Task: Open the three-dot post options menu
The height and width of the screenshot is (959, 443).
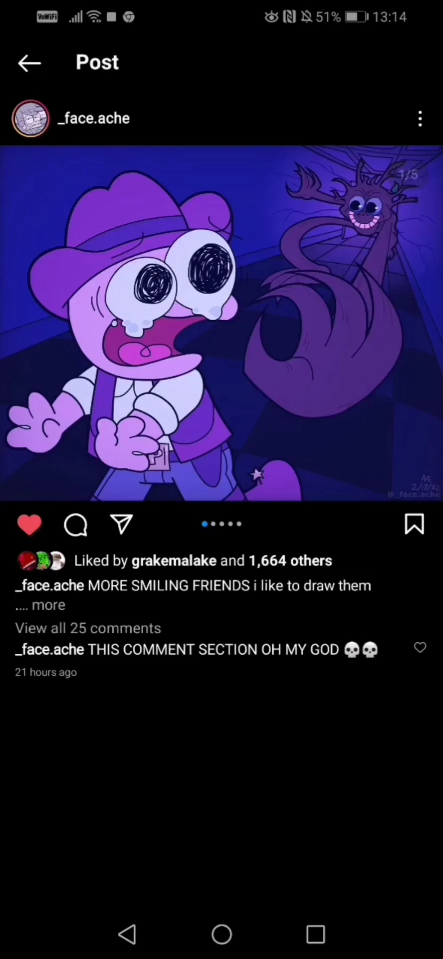Action: (420, 119)
